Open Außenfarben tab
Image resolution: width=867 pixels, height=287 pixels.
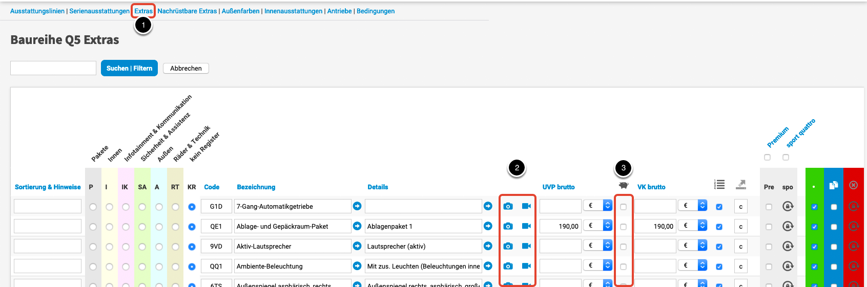coord(240,11)
